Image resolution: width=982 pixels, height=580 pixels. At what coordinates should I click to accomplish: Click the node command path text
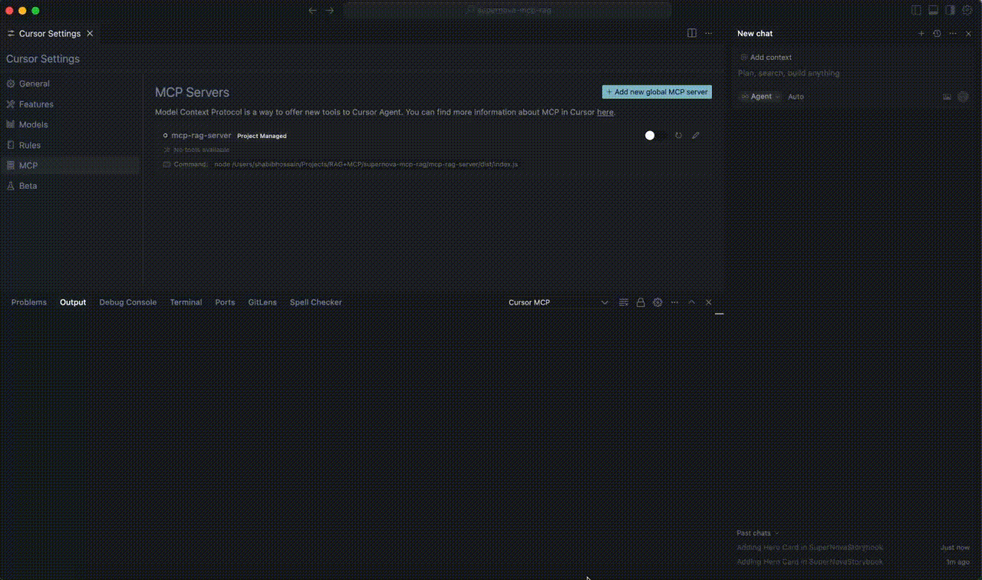tap(366, 164)
